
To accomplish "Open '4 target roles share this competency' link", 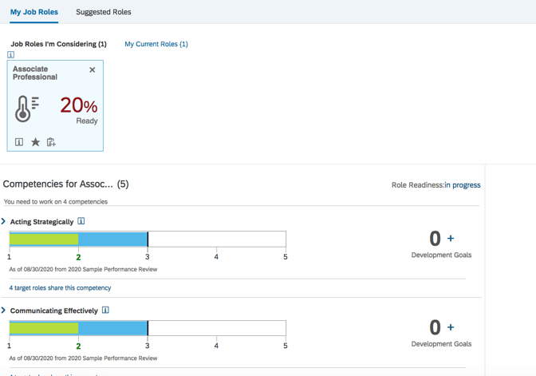I will tap(60, 287).
